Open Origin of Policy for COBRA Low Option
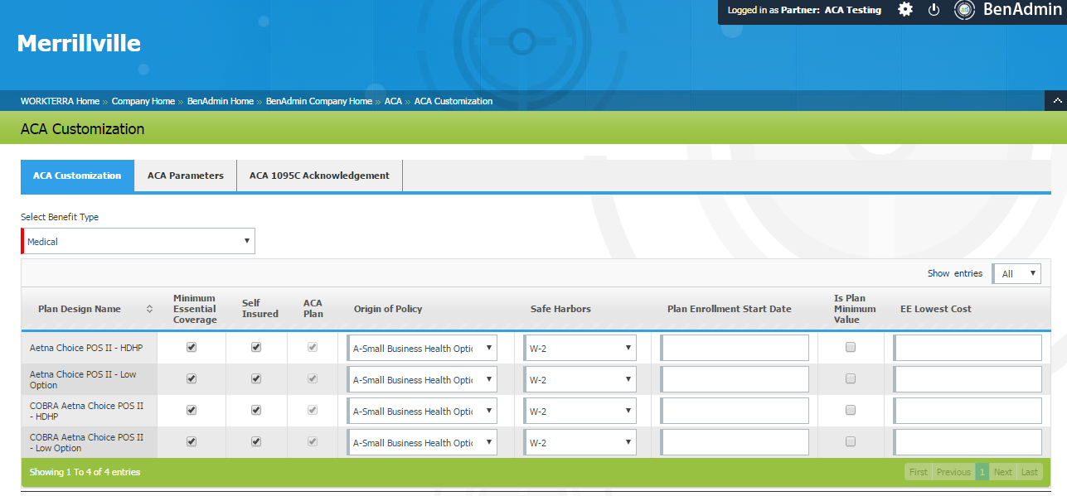1067x496 pixels. (x=423, y=443)
